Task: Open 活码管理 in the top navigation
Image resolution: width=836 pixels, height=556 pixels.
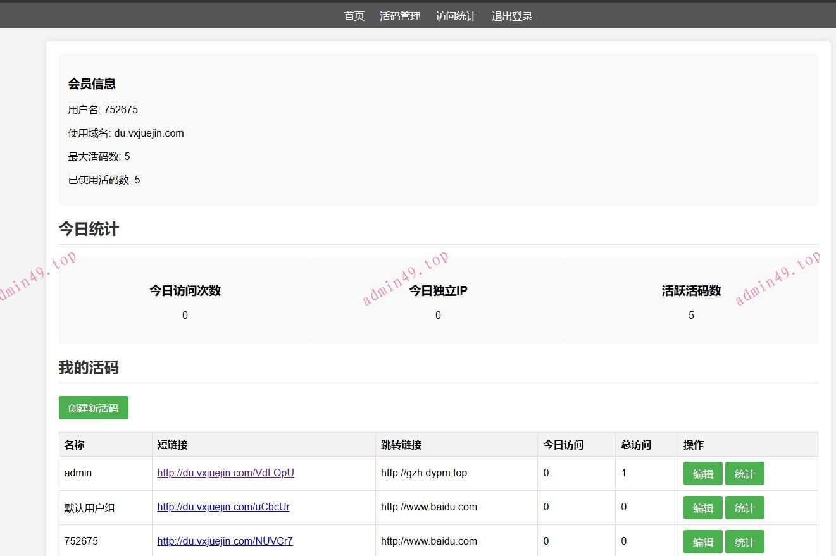Action: (x=400, y=16)
